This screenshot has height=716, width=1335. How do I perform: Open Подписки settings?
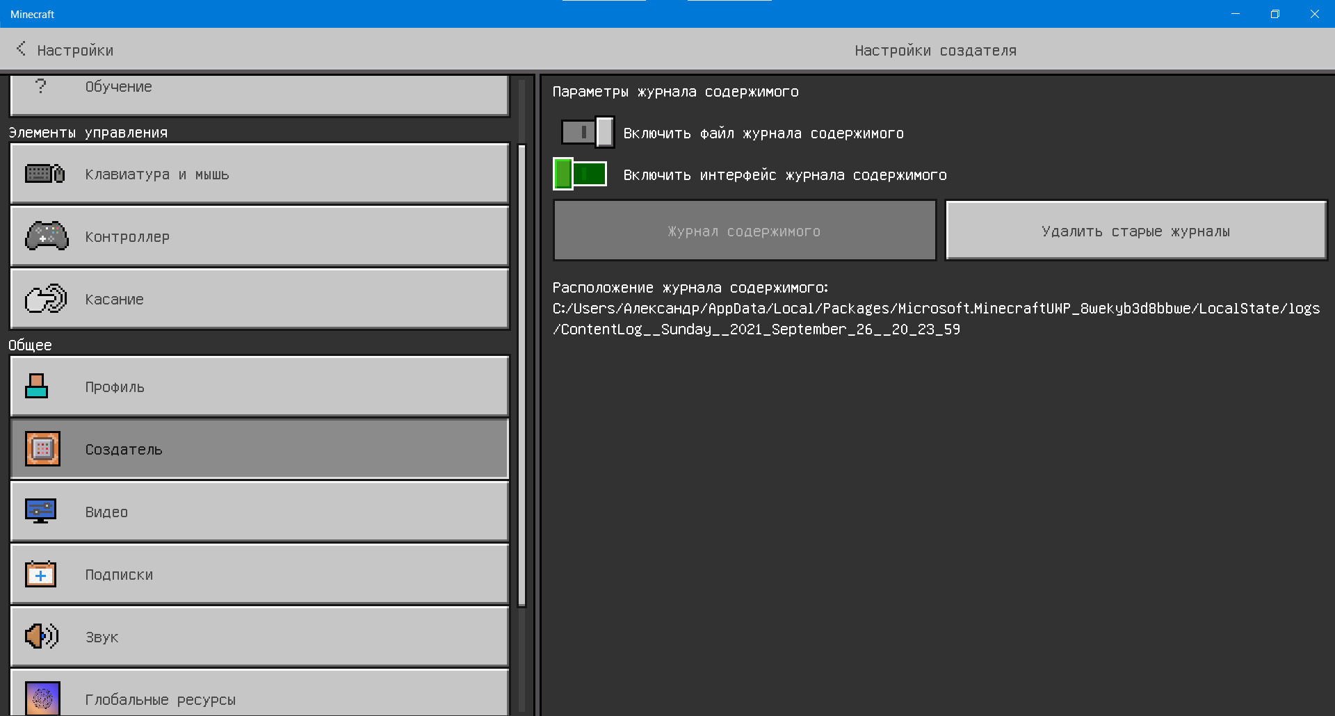(259, 574)
